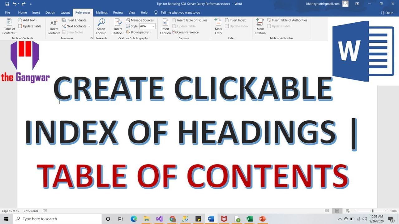Show hidden system tray icons
The image size is (399, 224).
(339, 219)
